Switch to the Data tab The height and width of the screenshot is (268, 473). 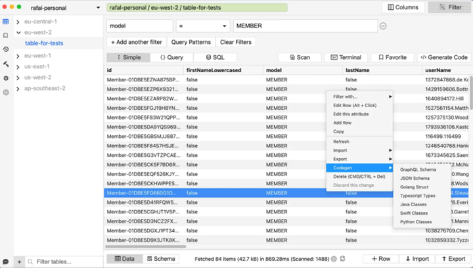click(124, 259)
